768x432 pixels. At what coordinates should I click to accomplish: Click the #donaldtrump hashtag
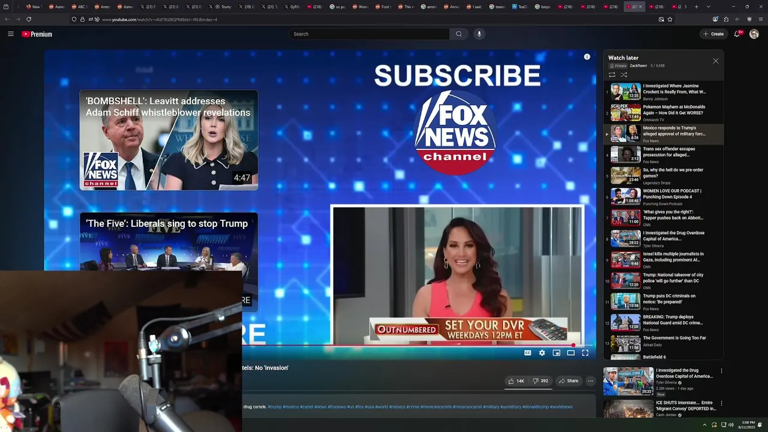point(535,407)
